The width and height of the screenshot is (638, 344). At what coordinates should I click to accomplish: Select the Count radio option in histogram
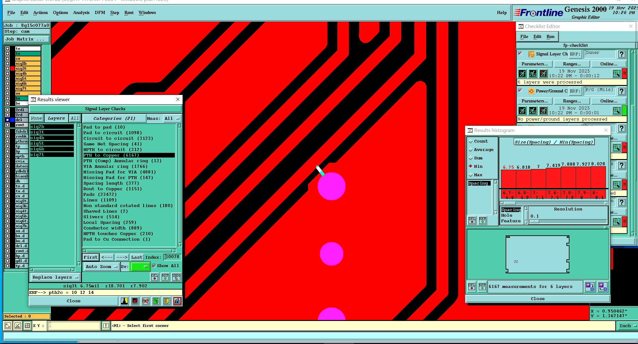[x=471, y=141]
